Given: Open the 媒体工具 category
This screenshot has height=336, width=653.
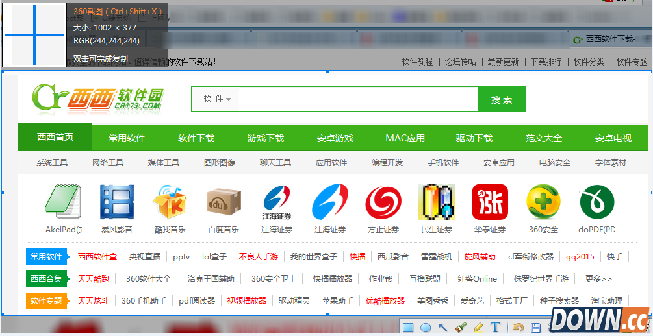Looking at the screenshot, I should click(164, 163).
